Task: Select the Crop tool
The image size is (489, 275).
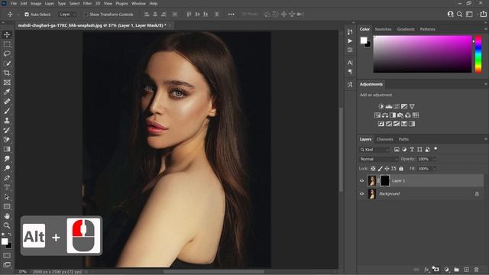Action: (x=7, y=73)
